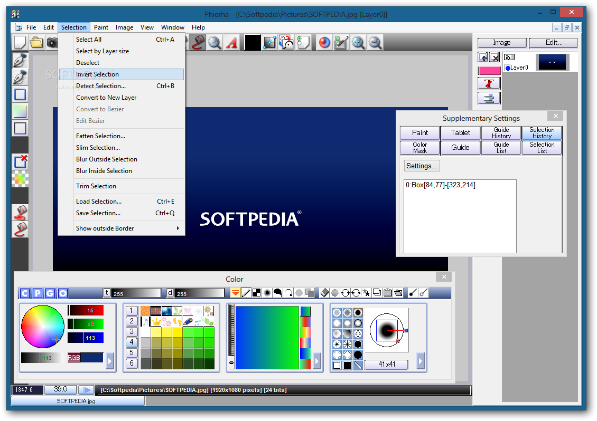This screenshot has width=597, height=421.
Task: Select the magnifying glass tool
Action: pyautogui.click(x=214, y=43)
